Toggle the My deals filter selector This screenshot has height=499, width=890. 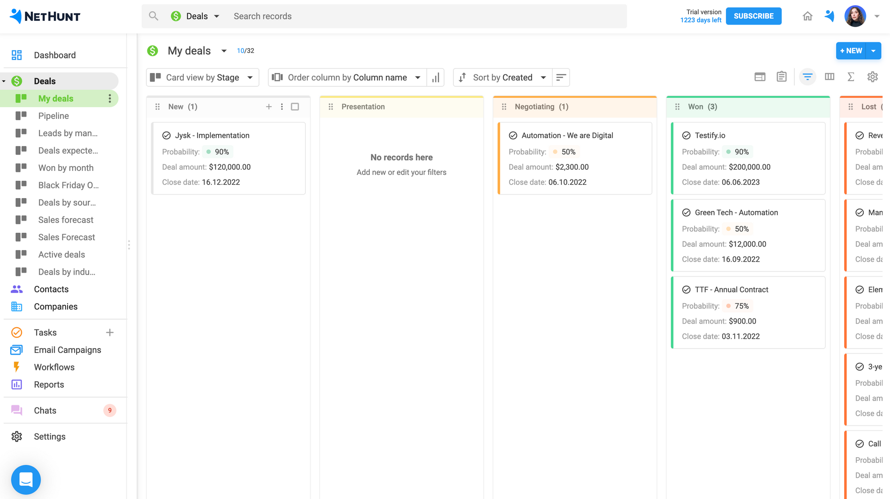(224, 51)
